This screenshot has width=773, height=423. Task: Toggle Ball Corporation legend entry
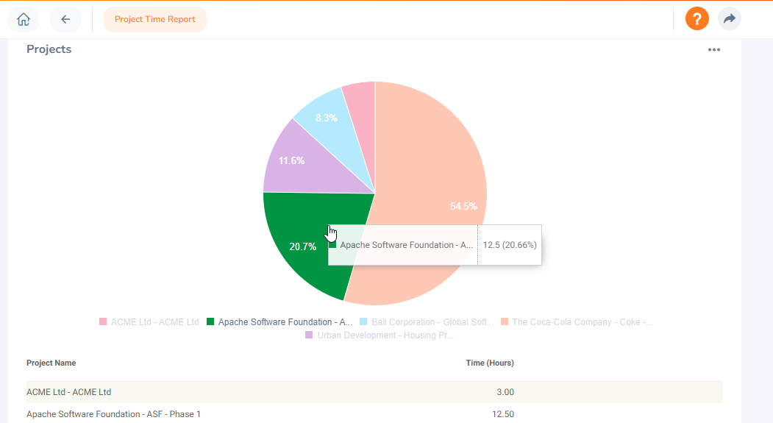(427, 322)
